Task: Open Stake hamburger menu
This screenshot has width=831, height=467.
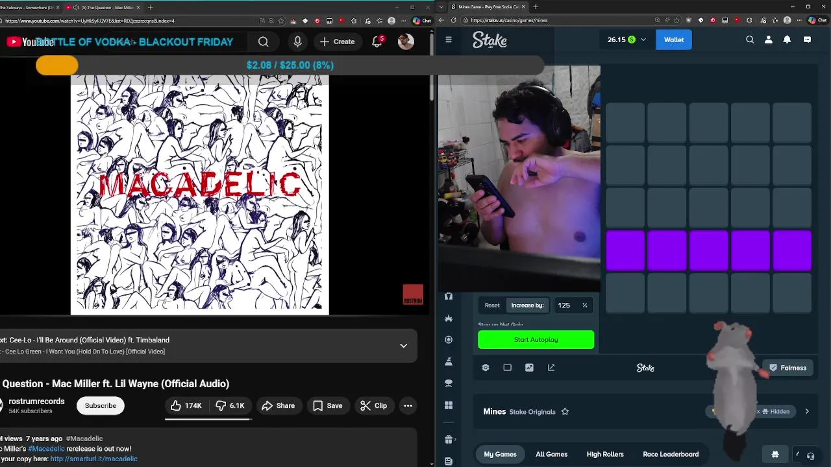Action: (x=449, y=40)
